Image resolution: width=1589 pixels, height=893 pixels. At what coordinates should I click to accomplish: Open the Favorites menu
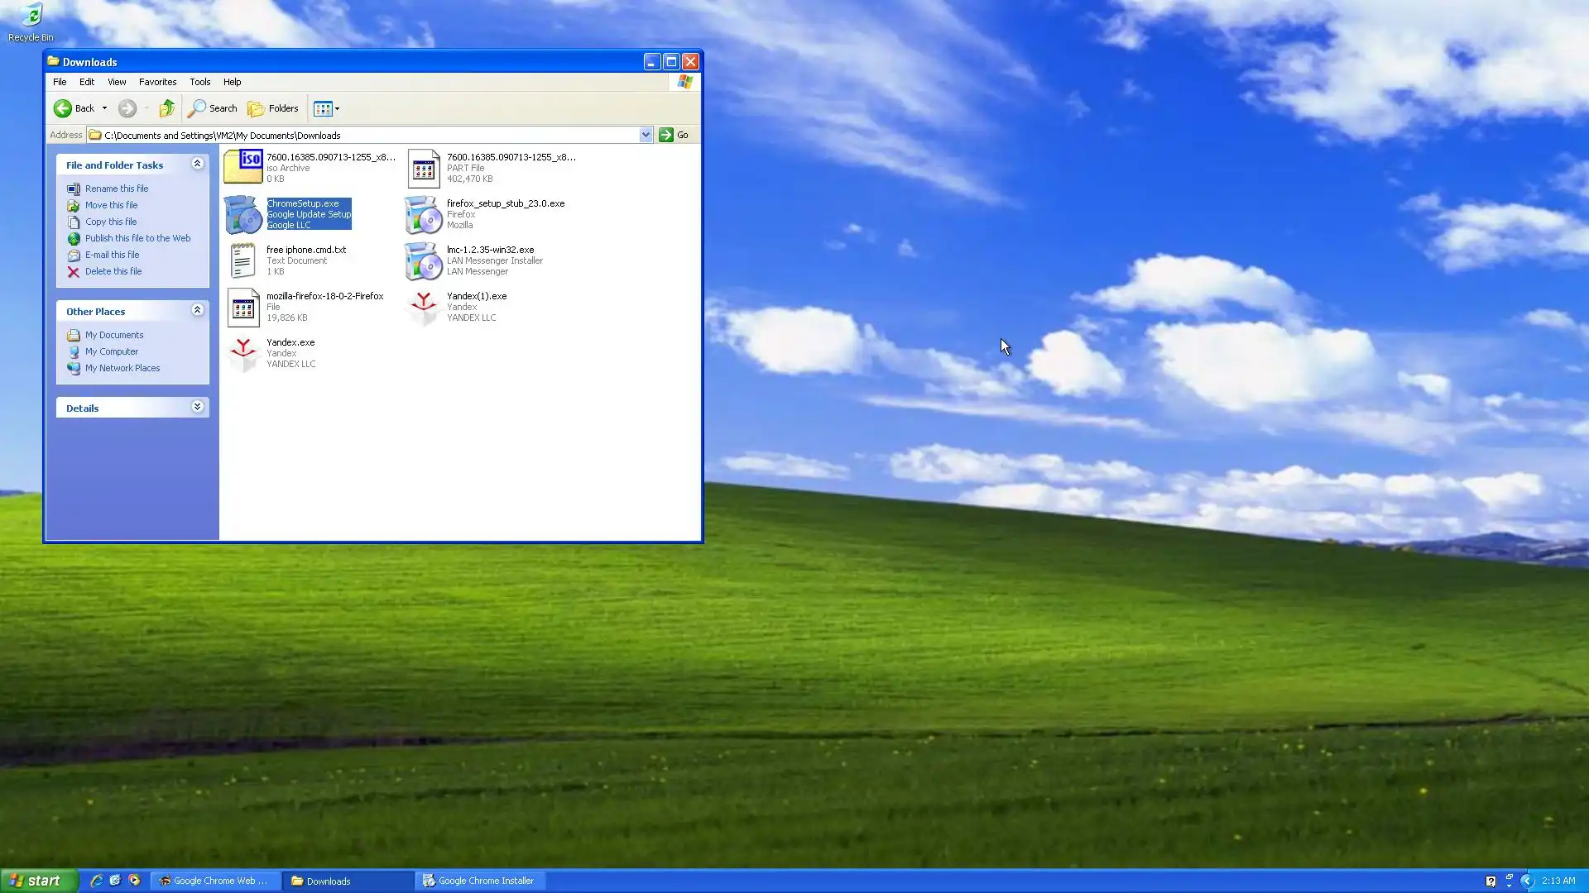point(157,82)
